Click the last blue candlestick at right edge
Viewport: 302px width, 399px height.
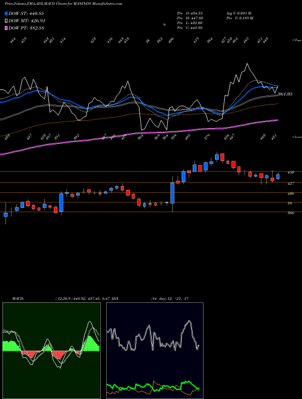click(278, 177)
